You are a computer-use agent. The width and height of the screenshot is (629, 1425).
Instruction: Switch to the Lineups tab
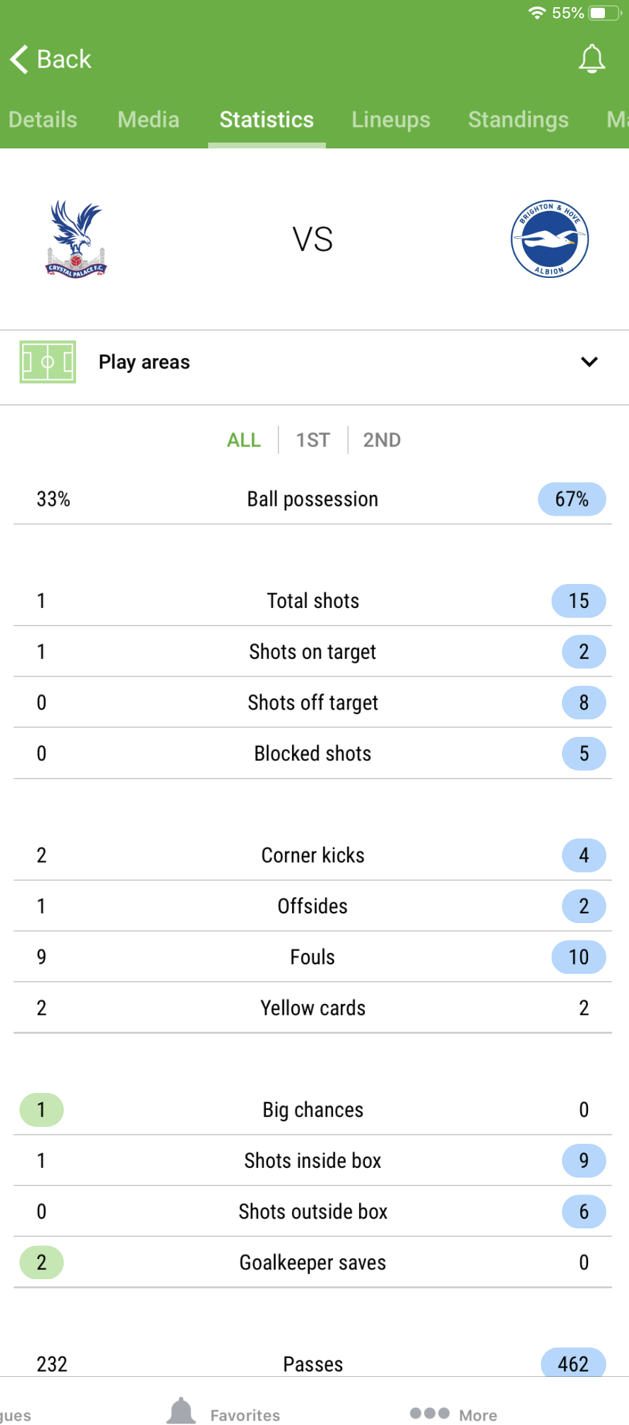click(x=391, y=120)
